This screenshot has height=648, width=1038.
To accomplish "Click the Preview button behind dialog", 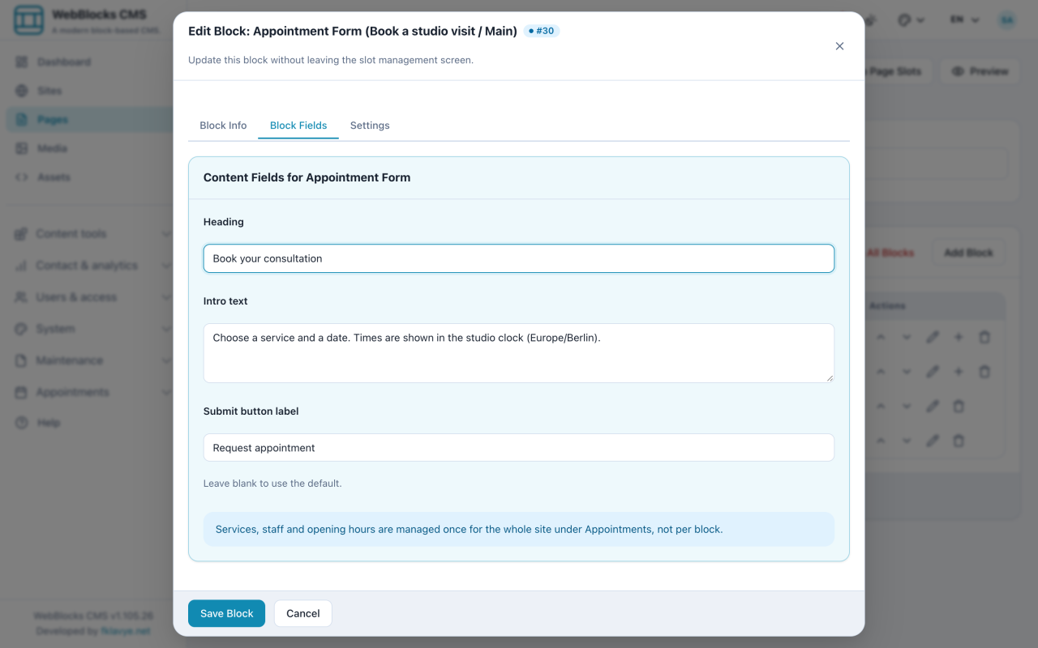I will (980, 71).
